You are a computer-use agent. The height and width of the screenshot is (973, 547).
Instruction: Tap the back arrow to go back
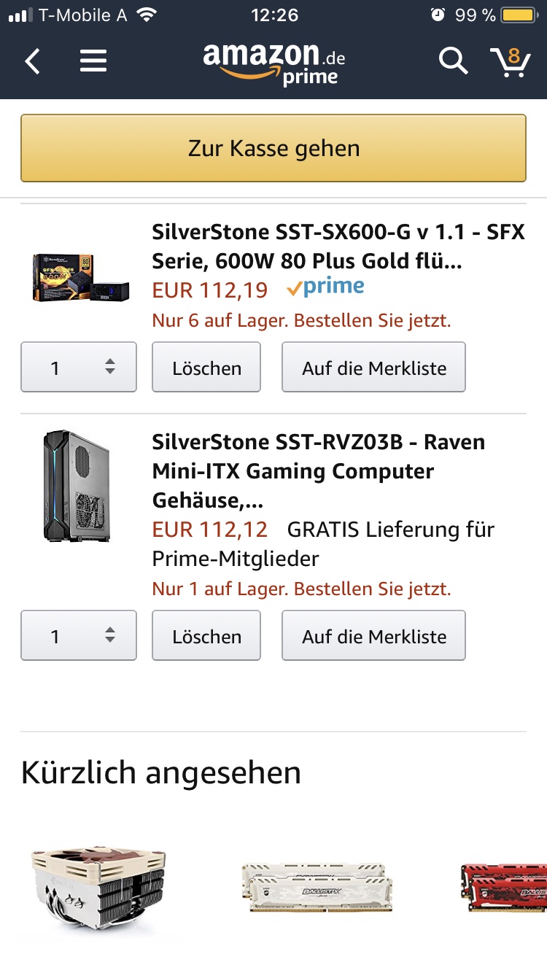pyautogui.click(x=32, y=61)
